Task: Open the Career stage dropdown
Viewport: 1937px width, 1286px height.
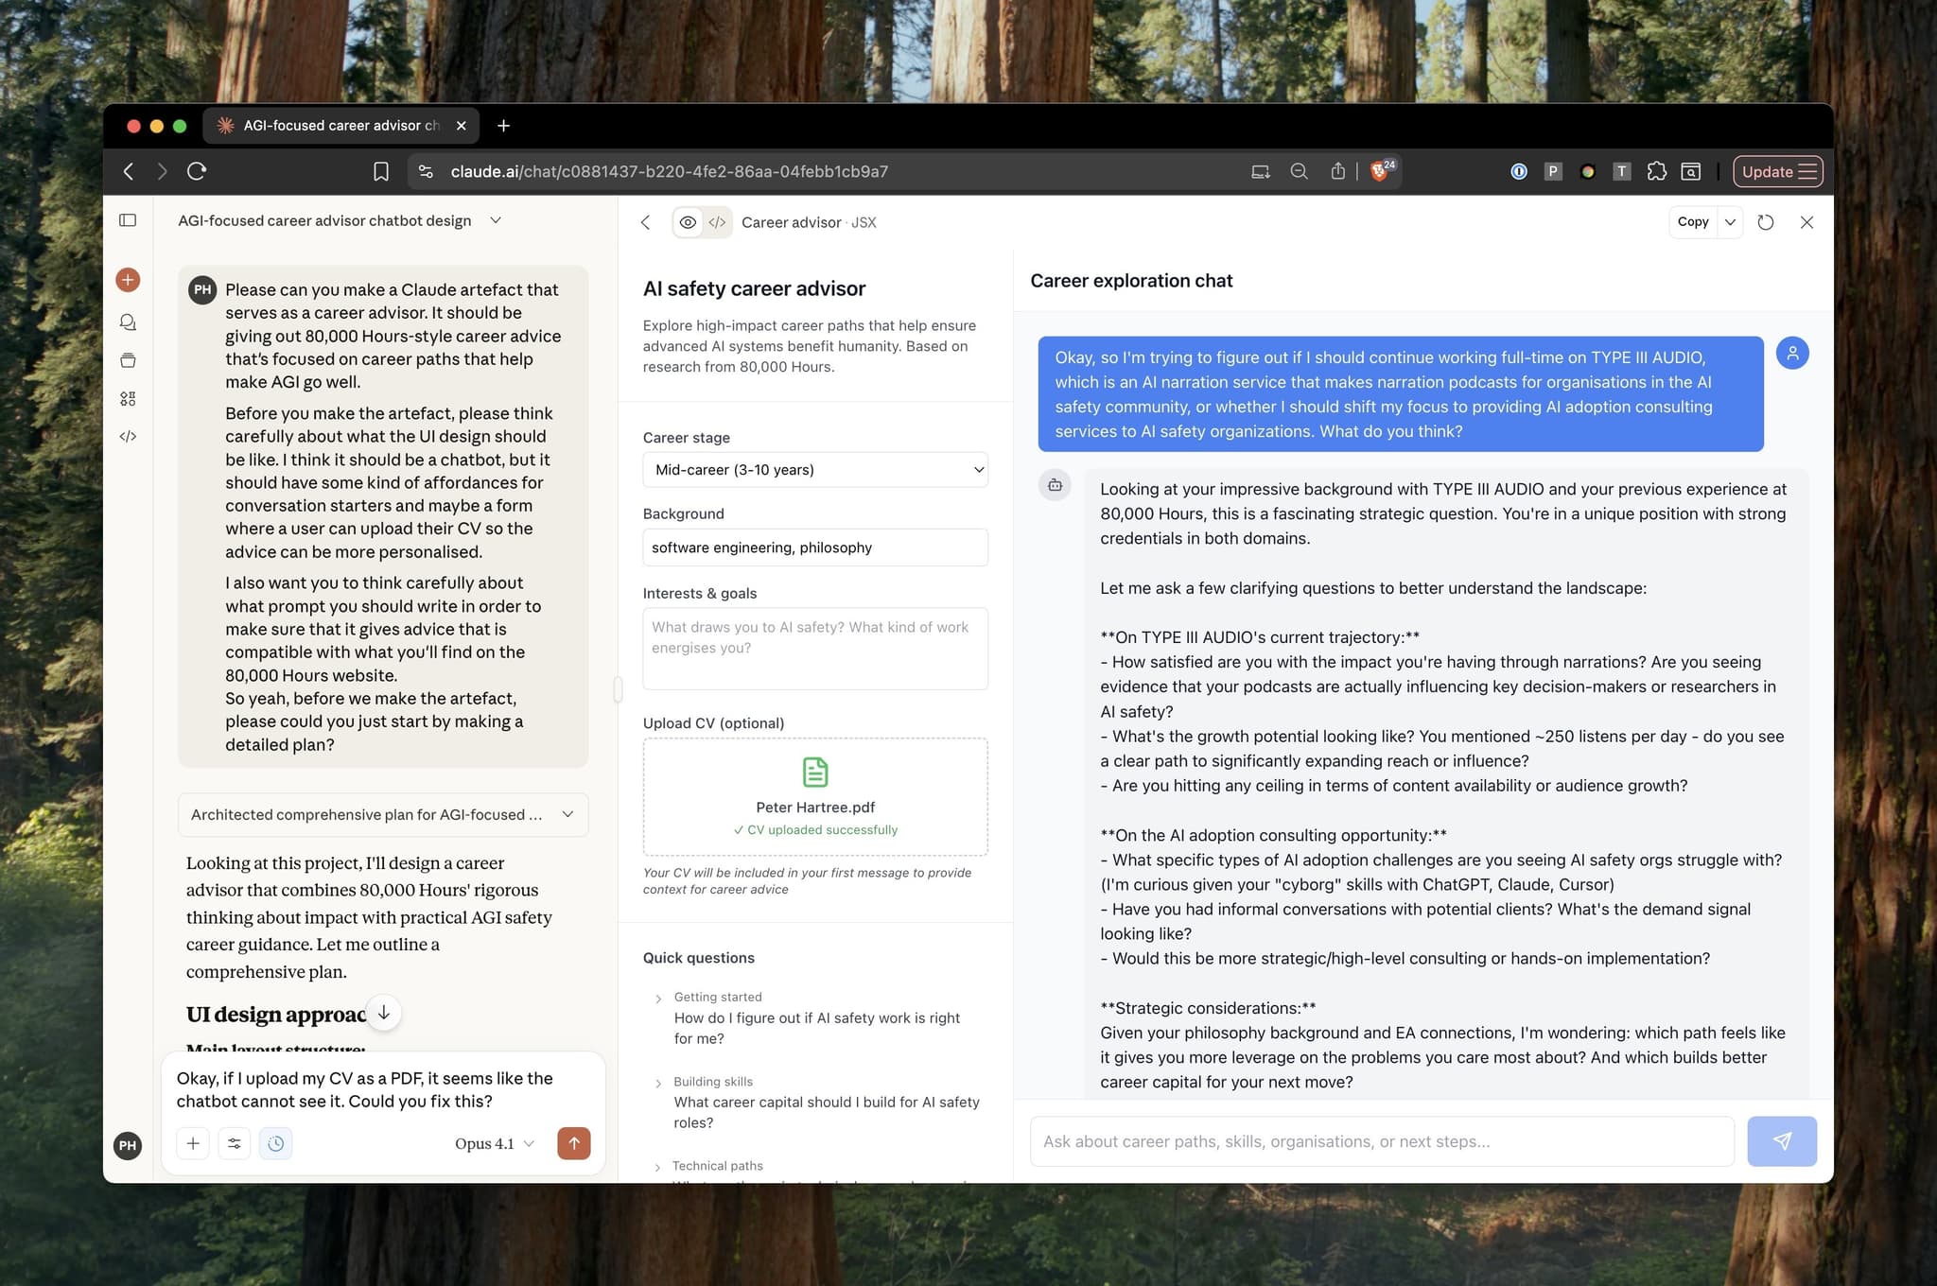Action: pos(814,470)
